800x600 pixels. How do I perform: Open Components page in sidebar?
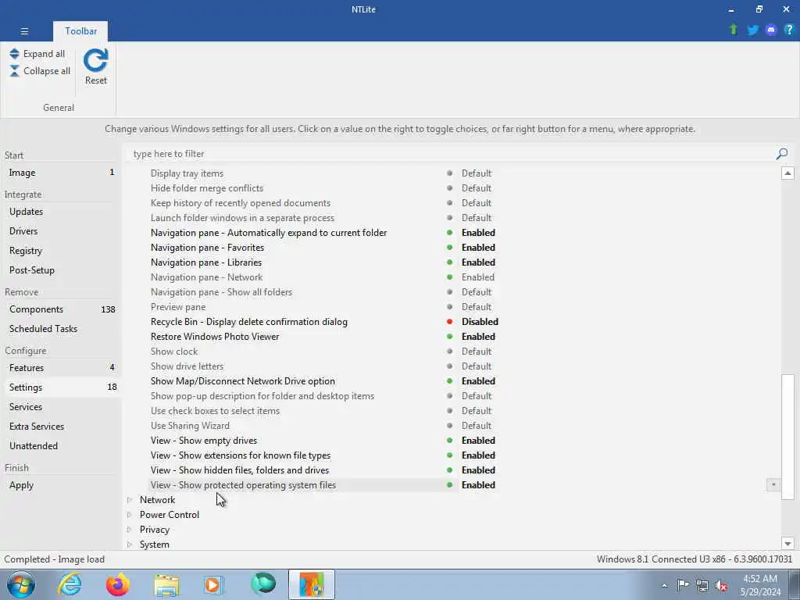61,309
